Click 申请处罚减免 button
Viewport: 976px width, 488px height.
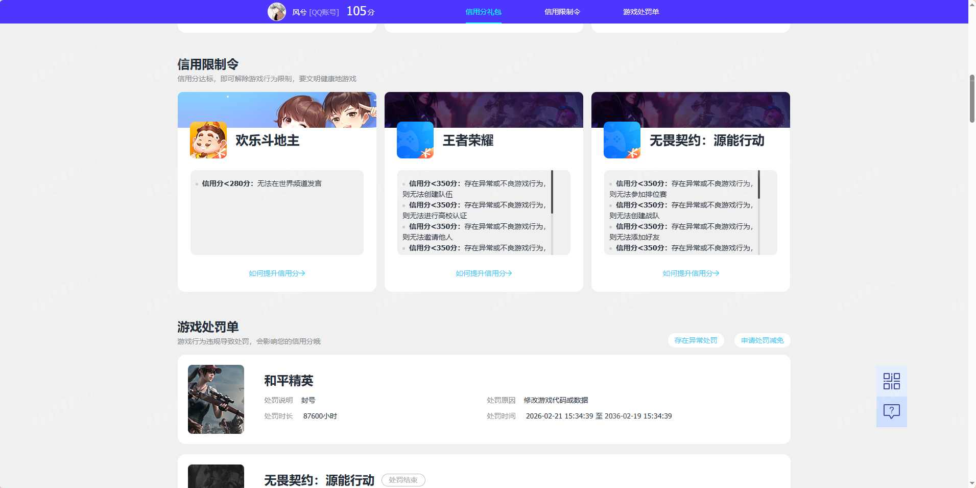[x=762, y=340]
